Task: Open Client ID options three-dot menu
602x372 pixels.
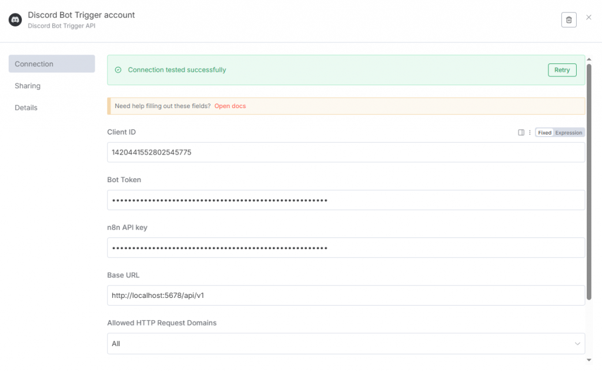Action: pyautogui.click(x=530, y=132)
